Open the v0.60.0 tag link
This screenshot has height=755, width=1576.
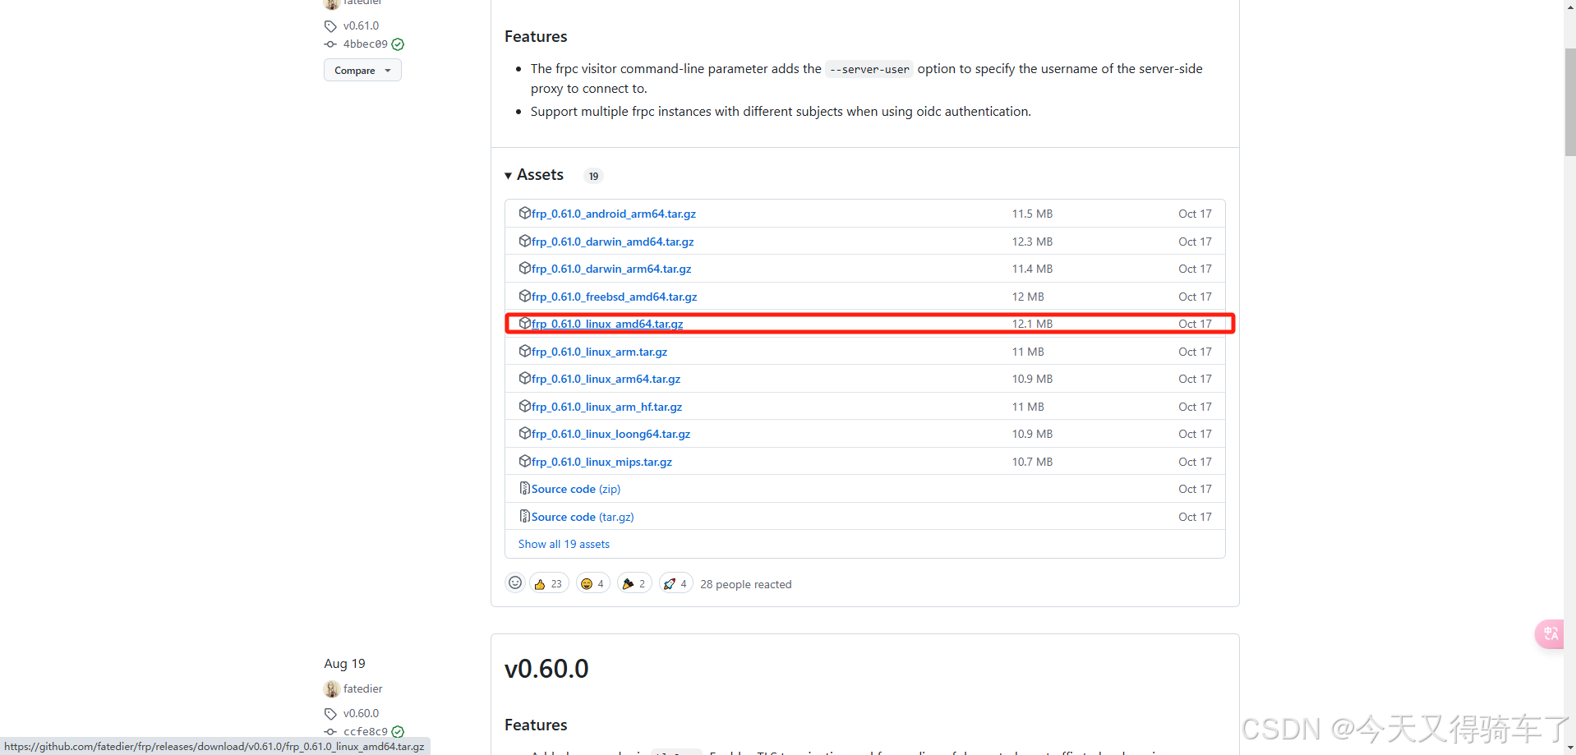coord(361,713)
